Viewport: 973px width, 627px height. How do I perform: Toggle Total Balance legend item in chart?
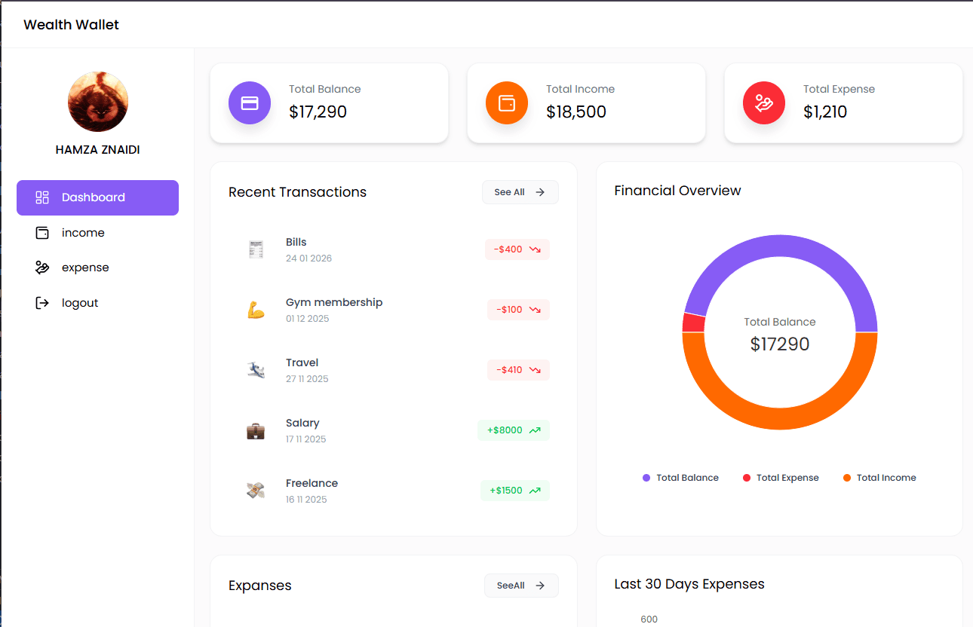coord(680,478)
